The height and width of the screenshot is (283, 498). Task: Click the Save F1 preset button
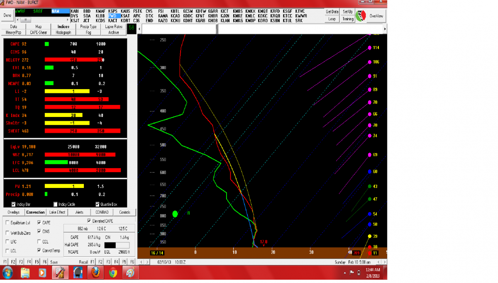pyautogui.click(x=5, y=262)
